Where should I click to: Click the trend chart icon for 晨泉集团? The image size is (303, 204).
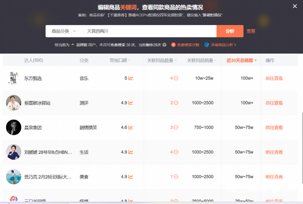[x=131, y=128]
